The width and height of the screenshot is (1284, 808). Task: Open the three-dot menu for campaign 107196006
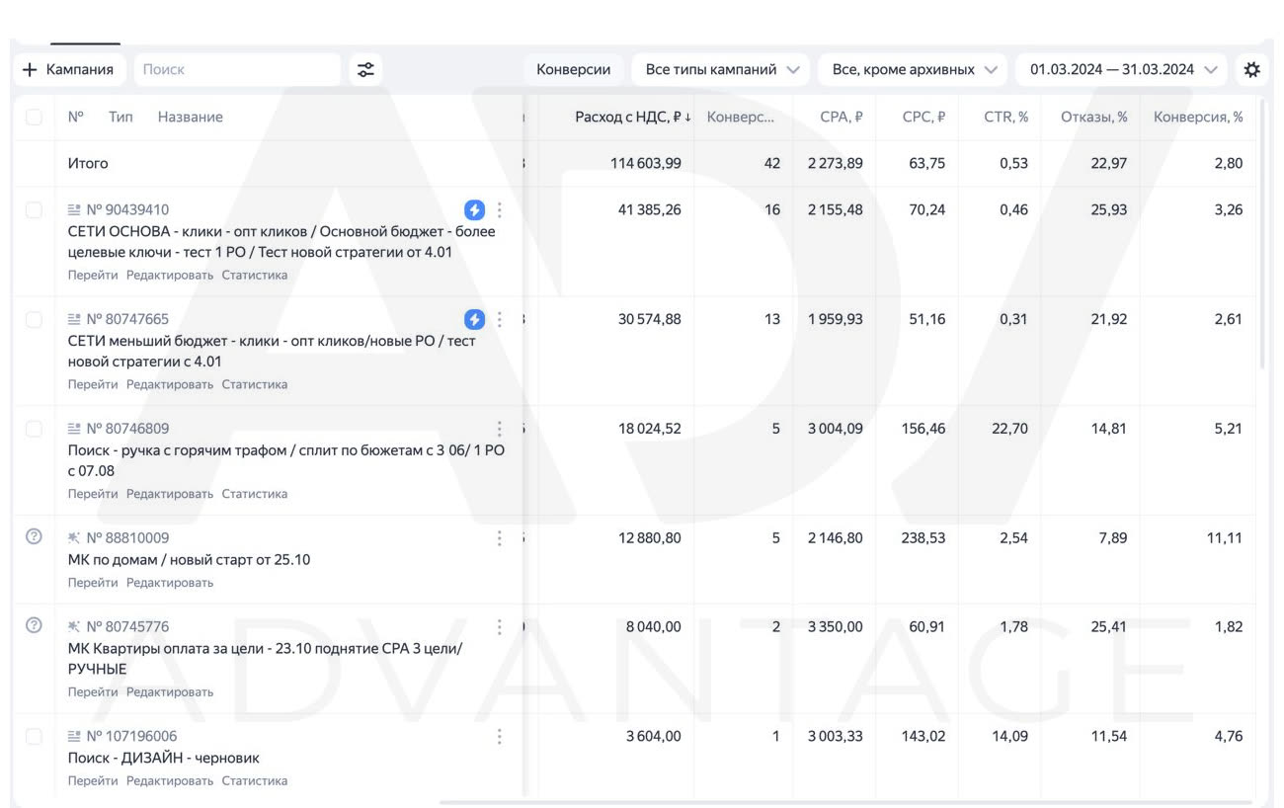(500, 737)
